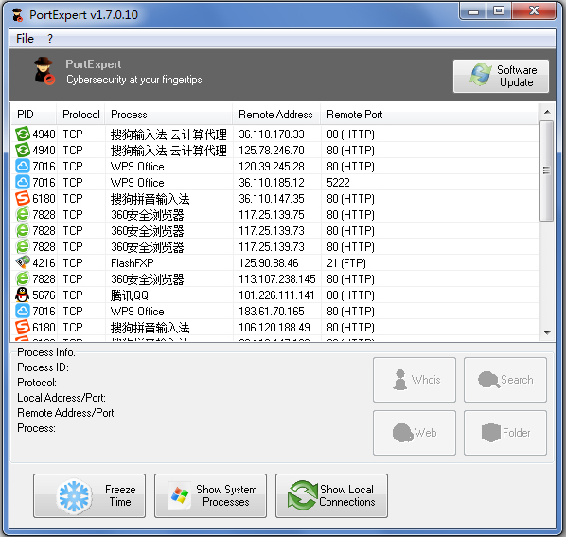The height and width of the screenshot is (537, 566).
Task: Click the PortExpert detective logo icon
Action: [44, 71]
